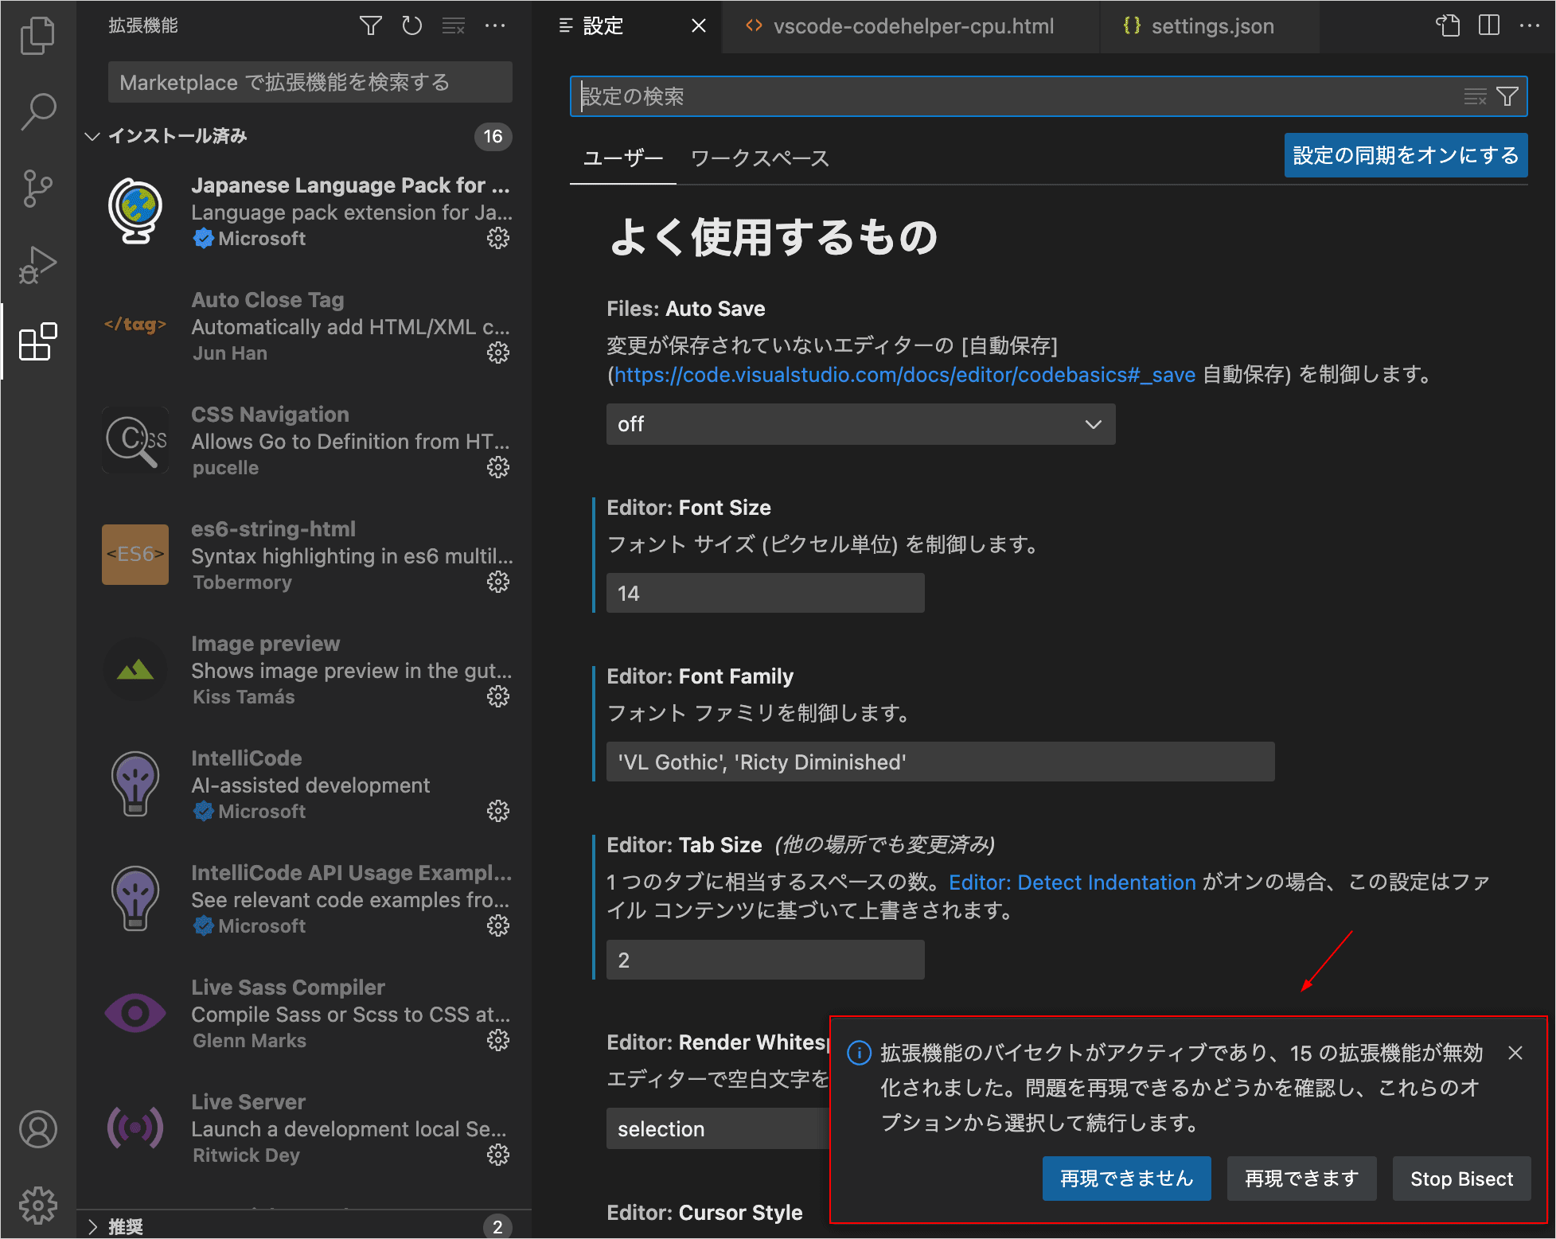Clear settings search input icon
The width and height of the screenshot is (1556, 1239).
click(x=1475, y=97)
